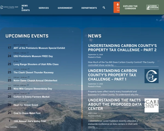Open Coal & Chaos Metal Fest event
This screenshot has height=131, width=164.
pyautogui.click(x=27, y=113)
